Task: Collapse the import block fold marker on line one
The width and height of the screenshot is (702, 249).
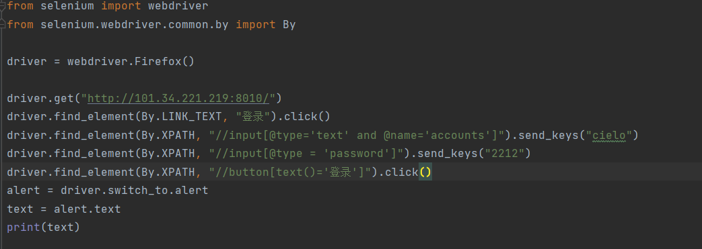Action: pyautogui.click(x=3, y=6)
